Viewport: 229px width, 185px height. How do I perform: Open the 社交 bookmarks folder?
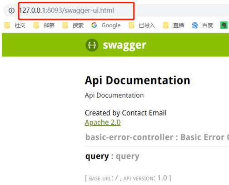15,25
